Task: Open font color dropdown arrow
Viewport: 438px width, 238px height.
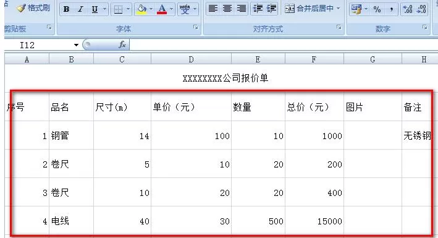Action: coord(172,9)
